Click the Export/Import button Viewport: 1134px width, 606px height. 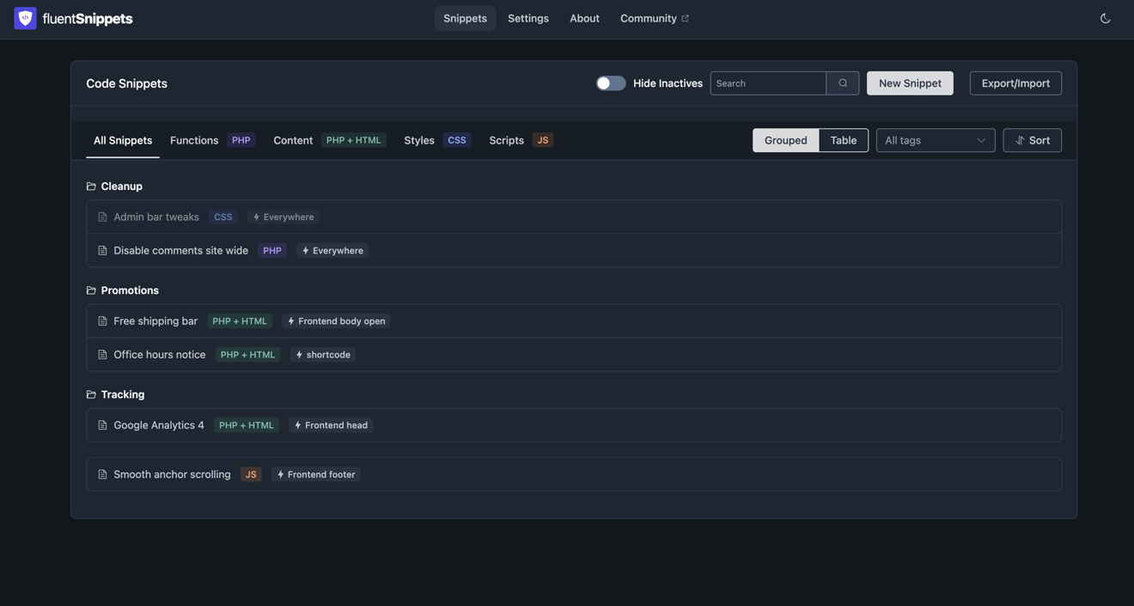click(1015, 83)
